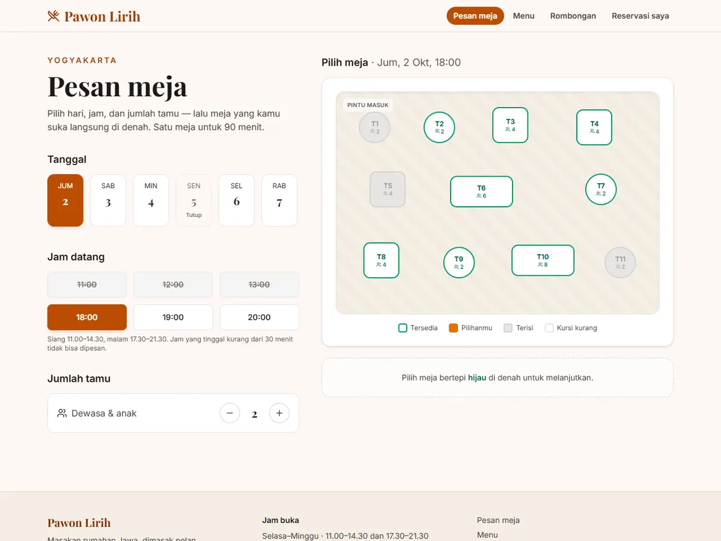Screen dimensions: 721x541
Task: Go to Rombongan in the top navigation
Action: [x=573, y=16]
